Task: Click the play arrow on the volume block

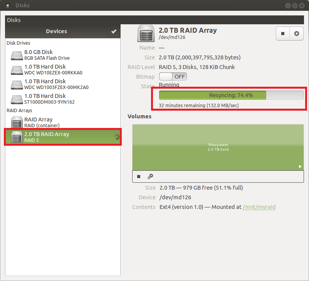Action: tap(300, 167)
